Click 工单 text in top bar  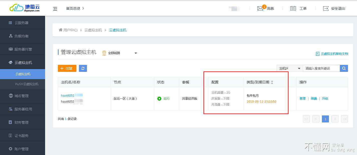pos(303,9)
